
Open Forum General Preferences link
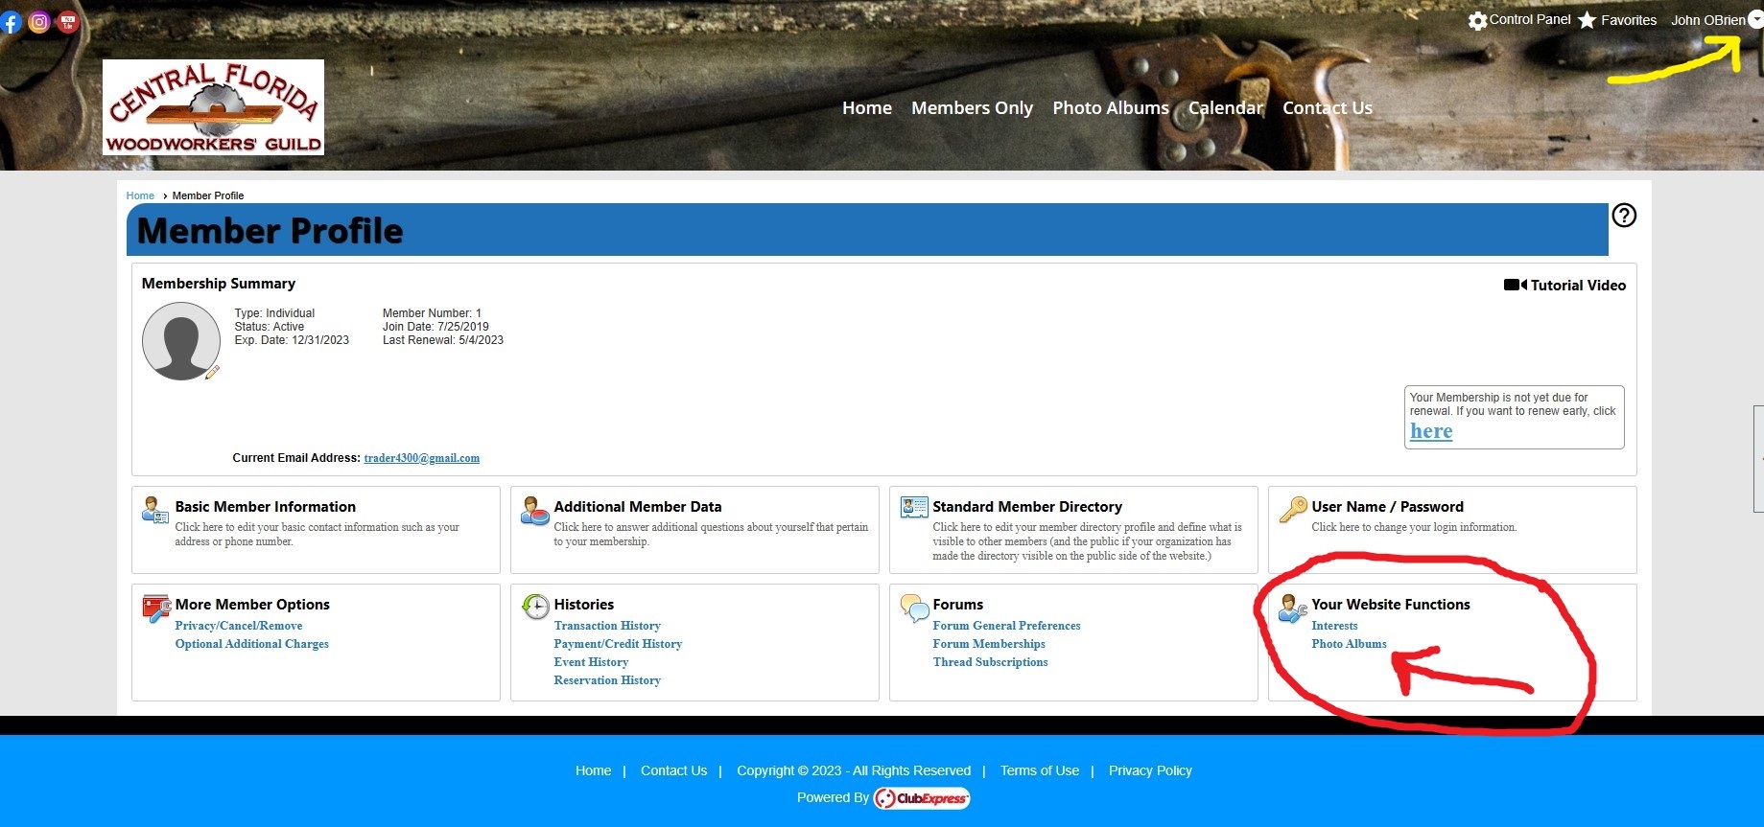(1006, 626)
